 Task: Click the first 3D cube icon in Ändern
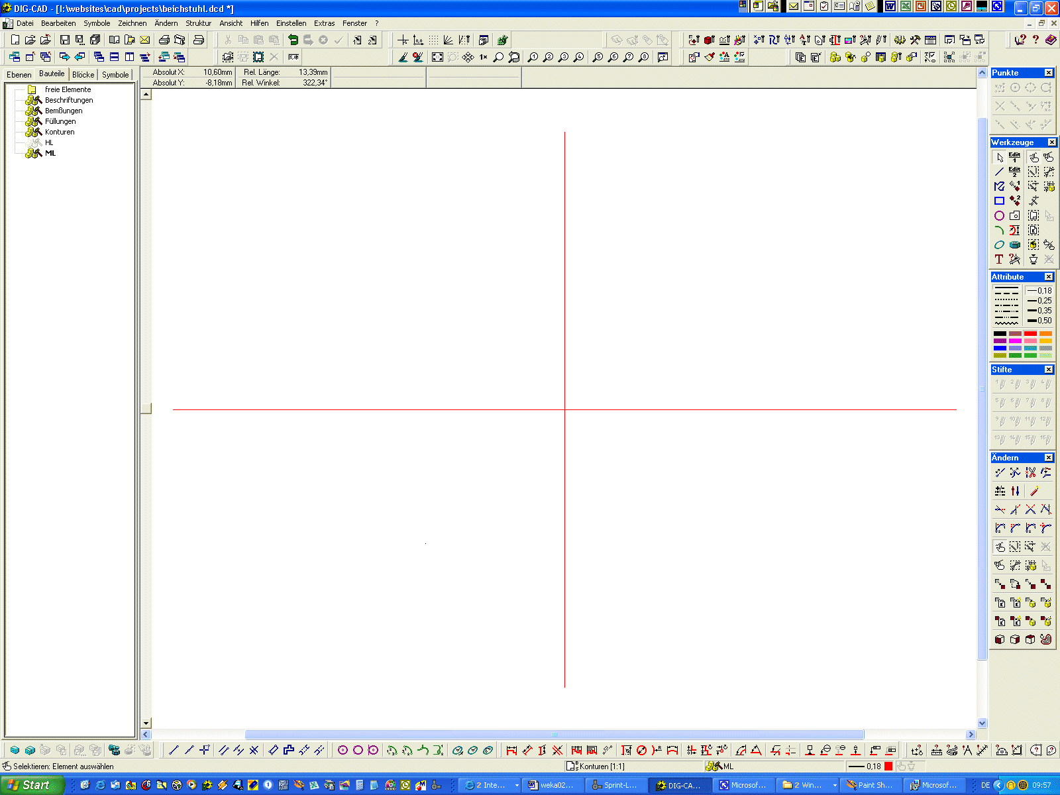tap(1000, 639)
